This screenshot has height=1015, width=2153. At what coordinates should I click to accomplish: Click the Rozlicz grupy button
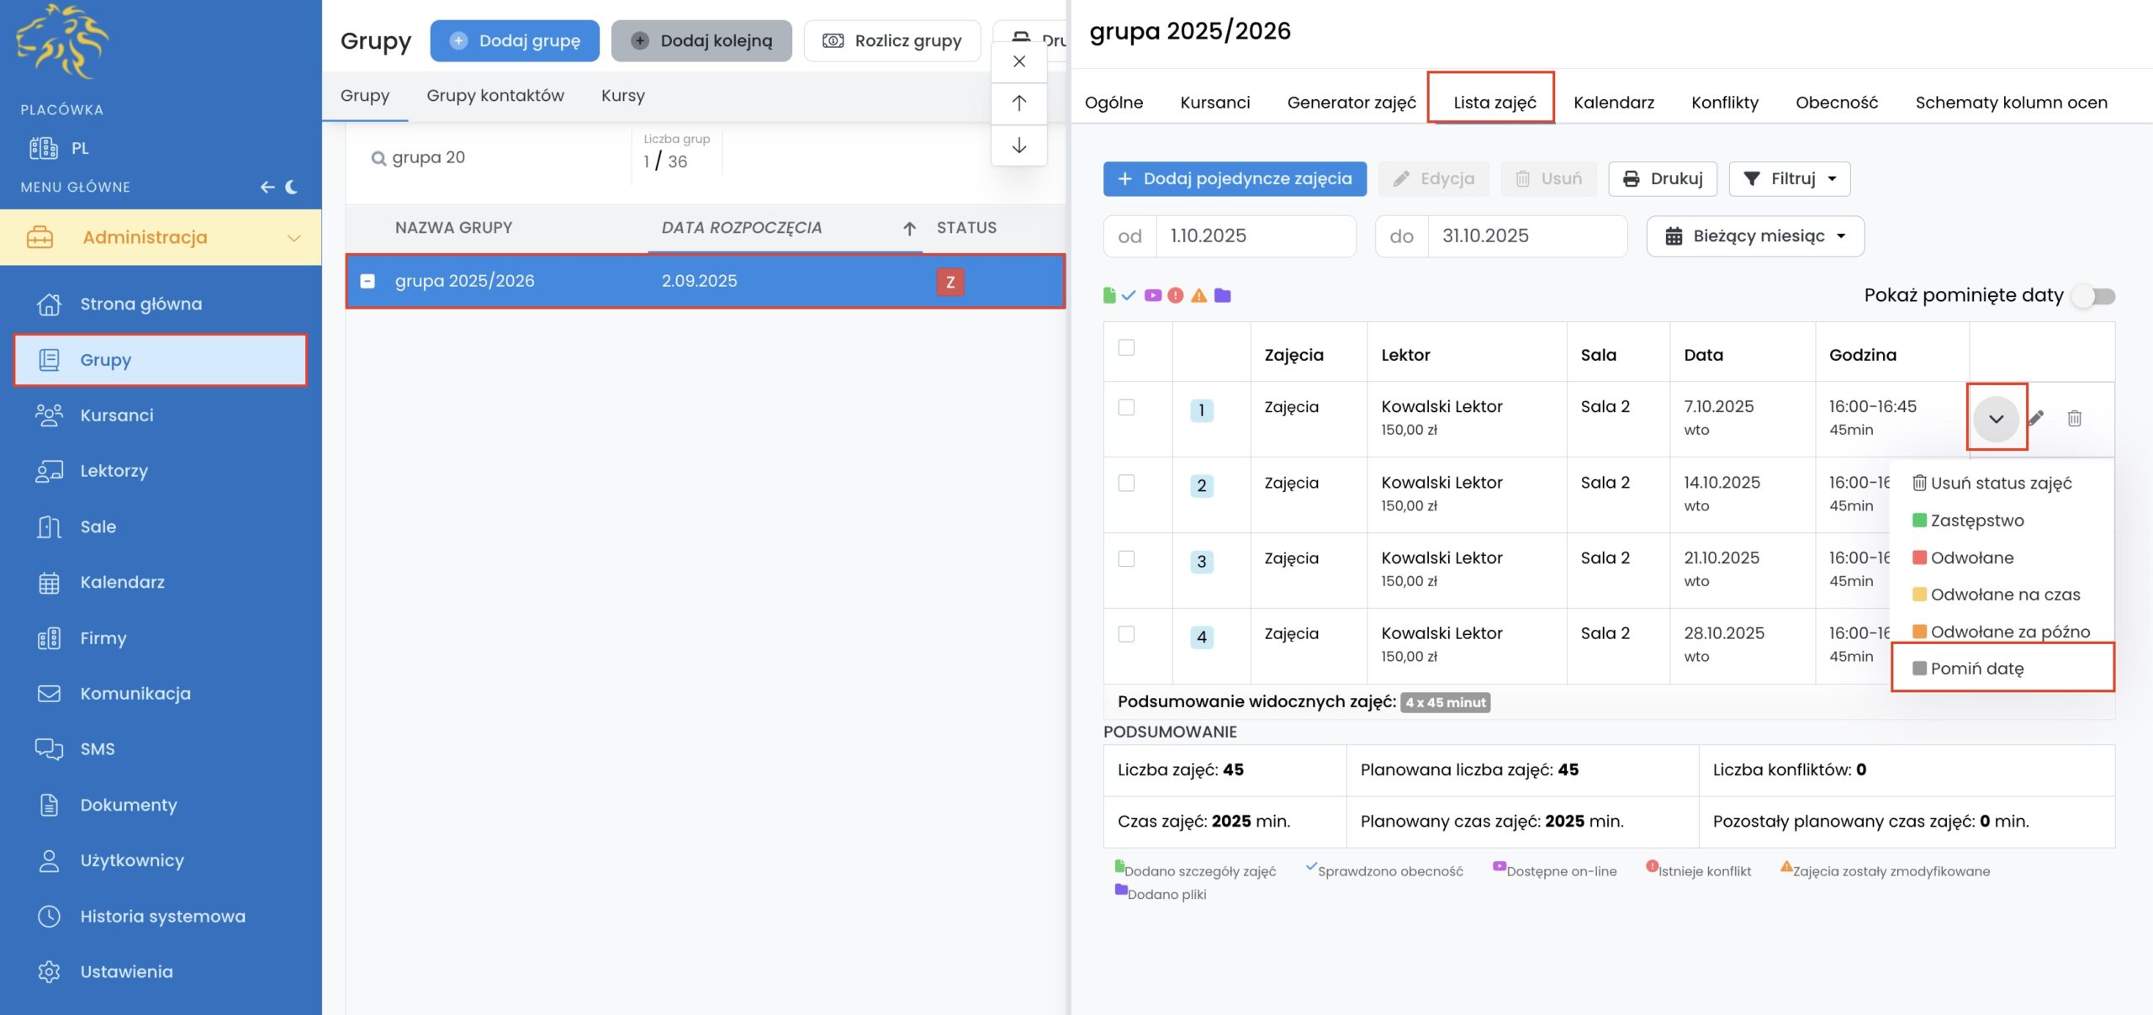(891, 40)
